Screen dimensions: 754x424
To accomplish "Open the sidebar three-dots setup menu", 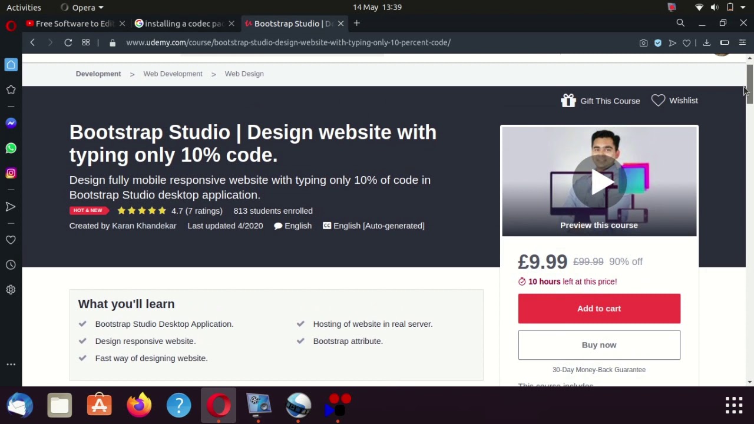I will [x=11, y=365].
